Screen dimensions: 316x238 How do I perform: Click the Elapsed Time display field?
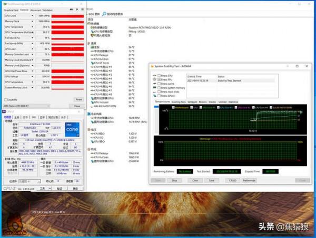271,171
